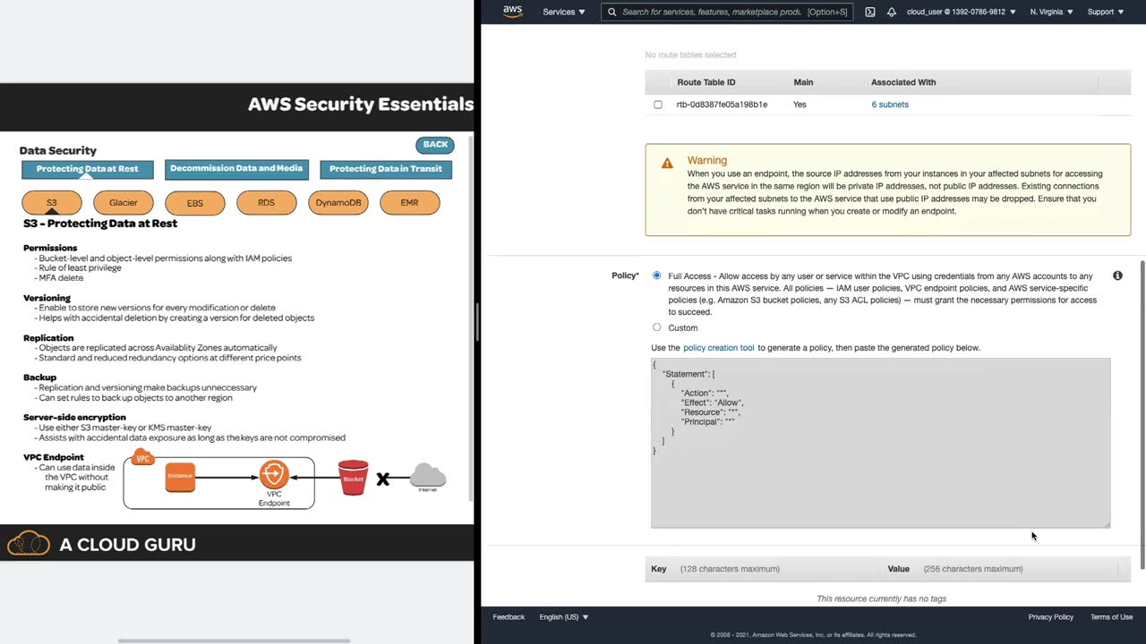This screenshot has width=1146, height=644.
Task: Click the 'Yes' value in Main column
Action: coord(800,105)
